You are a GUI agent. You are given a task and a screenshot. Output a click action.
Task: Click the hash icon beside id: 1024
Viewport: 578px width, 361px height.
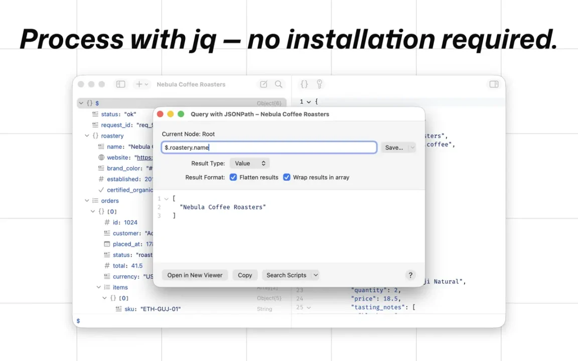point(107,222)
